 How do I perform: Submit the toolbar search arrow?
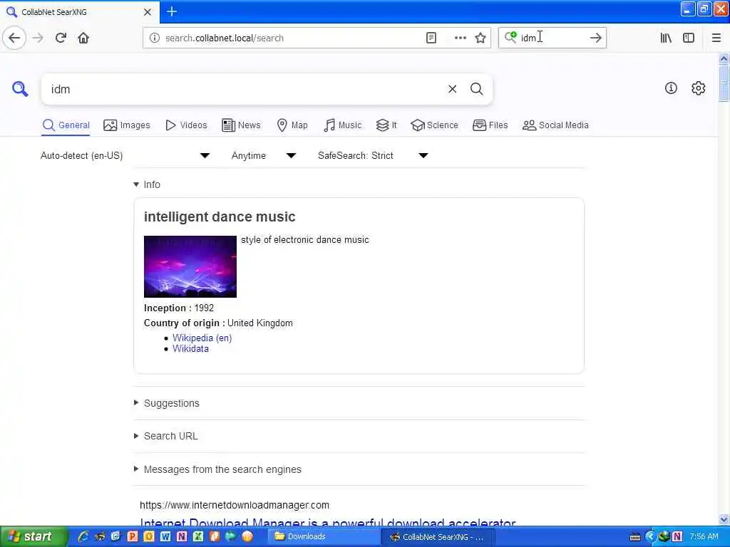595,38
